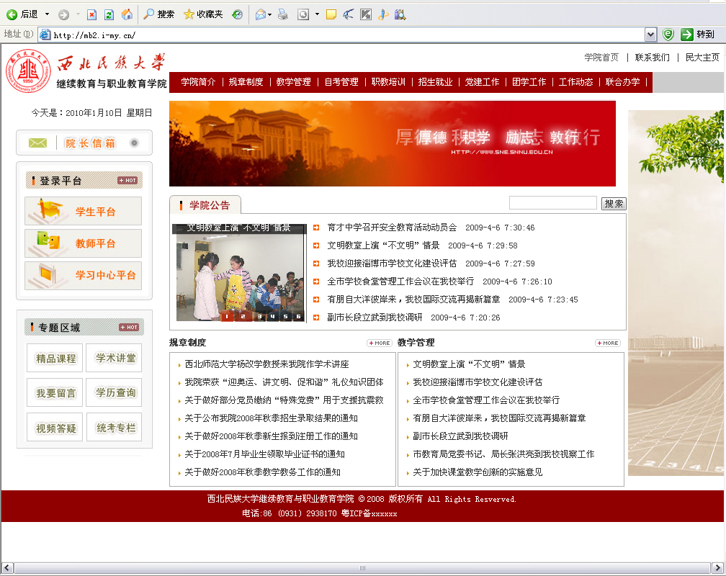Jump to slideshow slide number 6

tap(299, 317)
